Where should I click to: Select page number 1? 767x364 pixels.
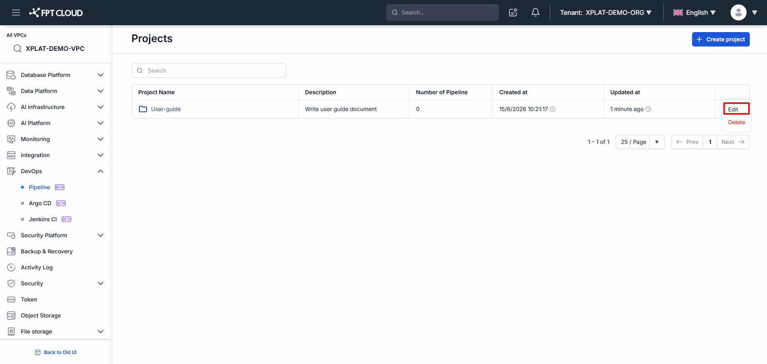[x=710, y=142]
